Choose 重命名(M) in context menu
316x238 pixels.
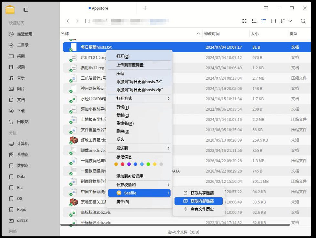click(x=139, y=124)
